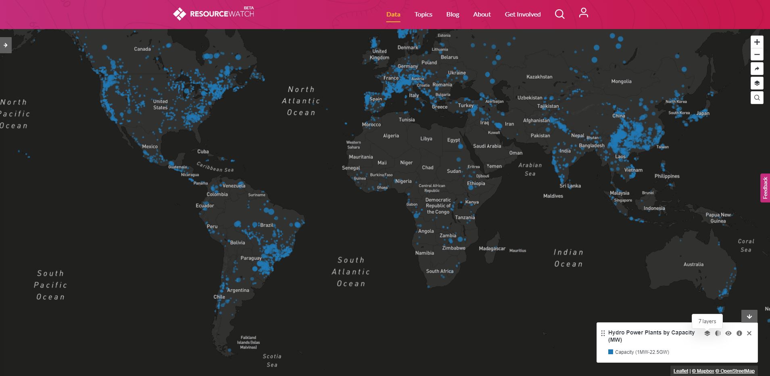The image size is (770, 376).
Task: Show info for Hydro Power Plants layer
Action: pos(739,333)
